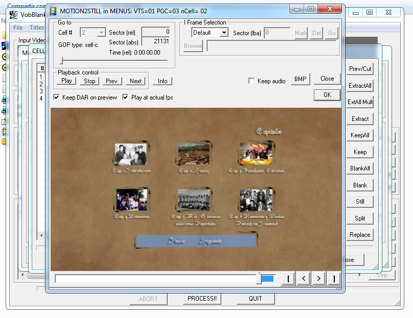
Task: Click the Mark button
Action: pyautogui.click(x=301, y=33)
